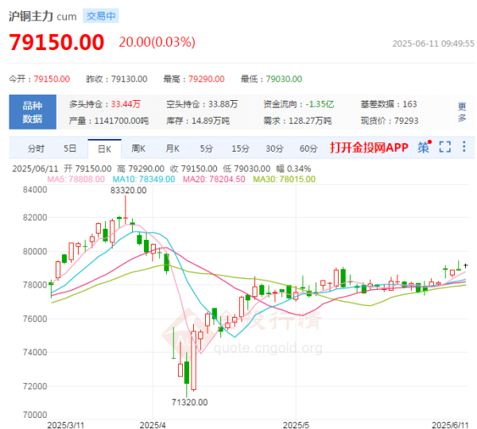Image resolution: width=477 pixels, height=429 pixels.
Task: Toggle fullscreen chart view icon
Action: click(444, 147)
